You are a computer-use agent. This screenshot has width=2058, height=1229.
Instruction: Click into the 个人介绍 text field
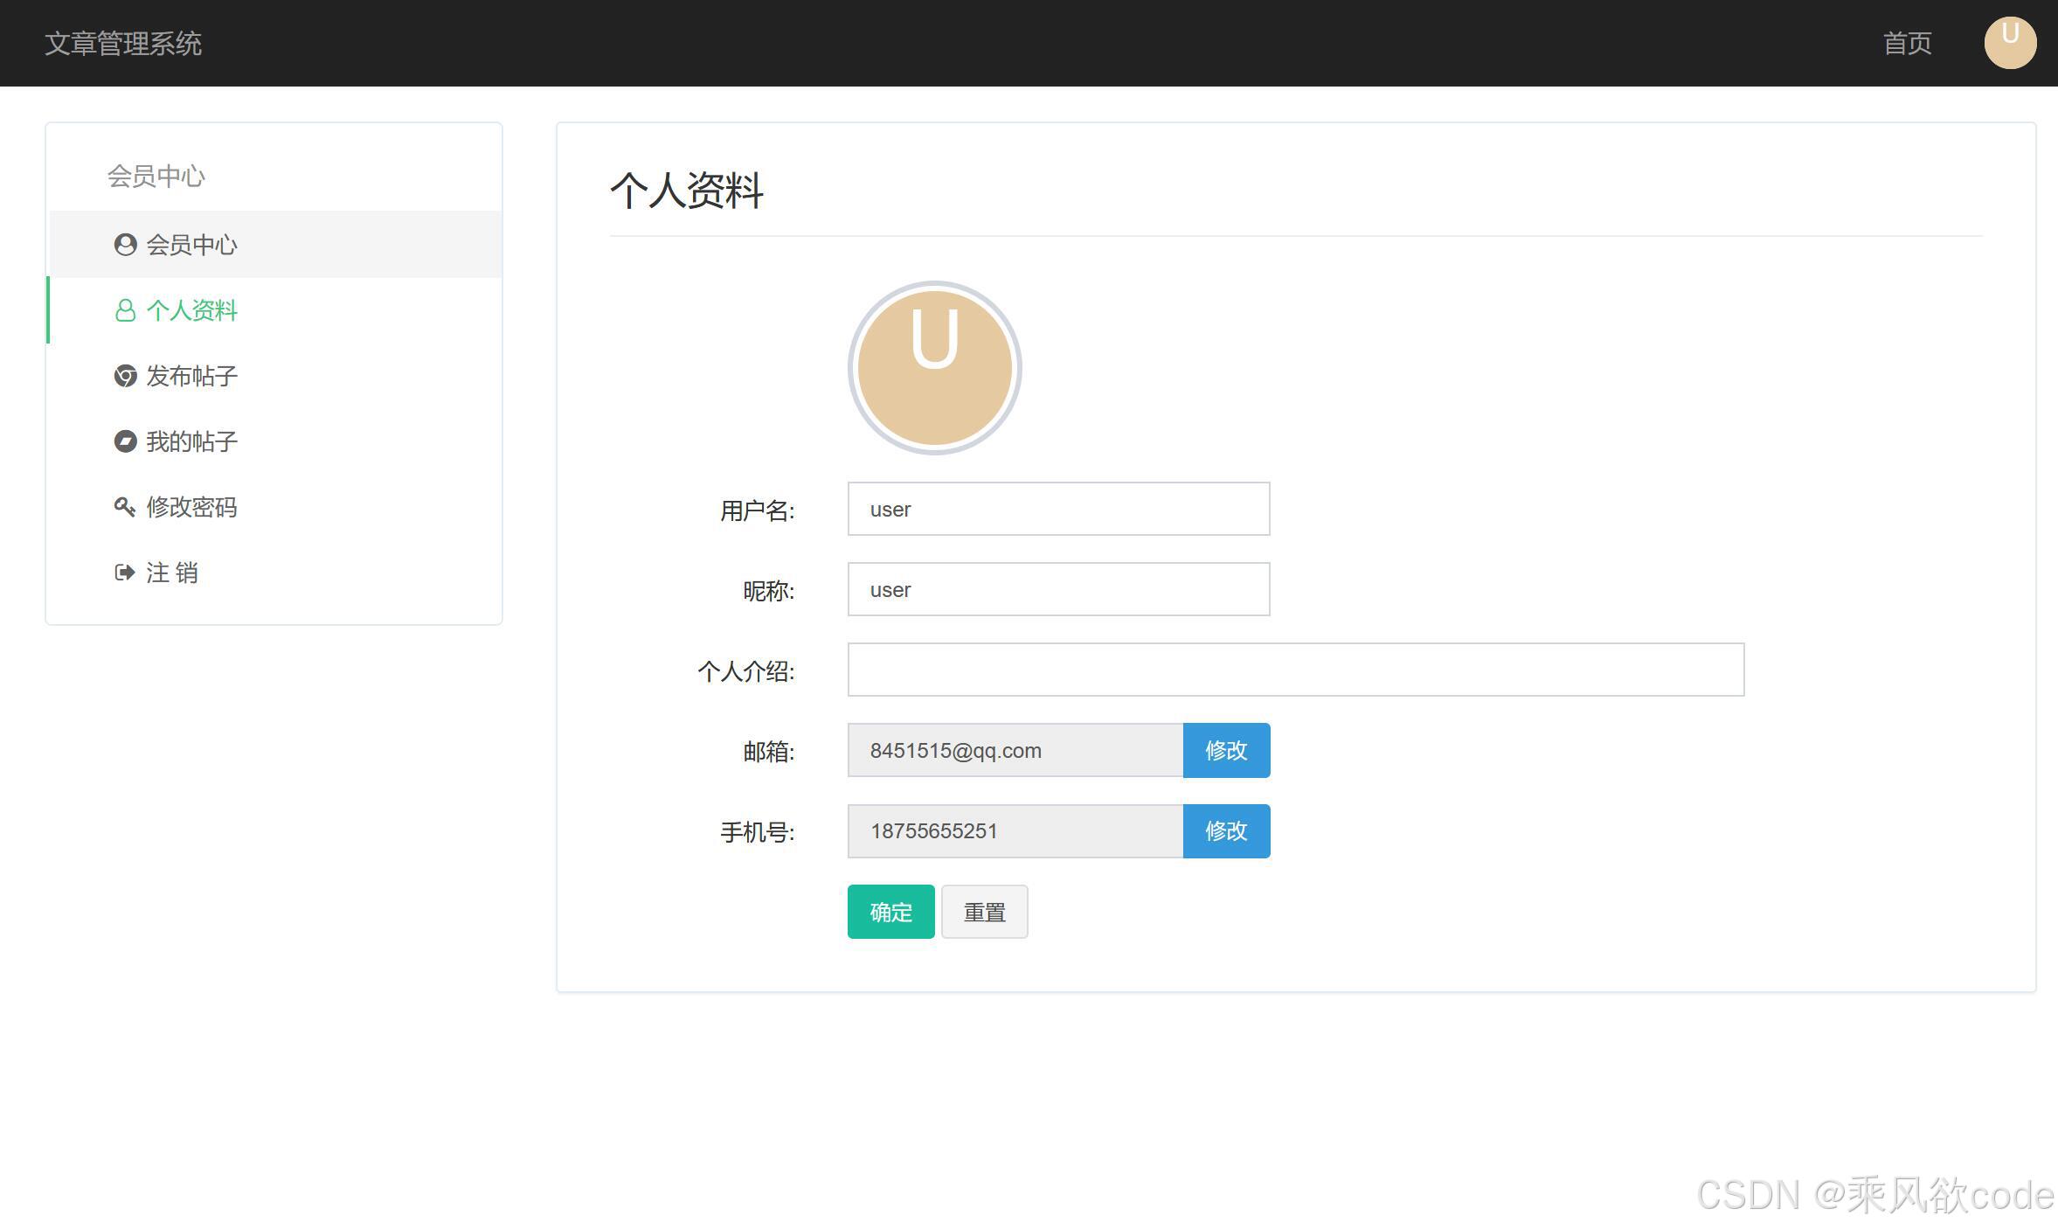1295,670
